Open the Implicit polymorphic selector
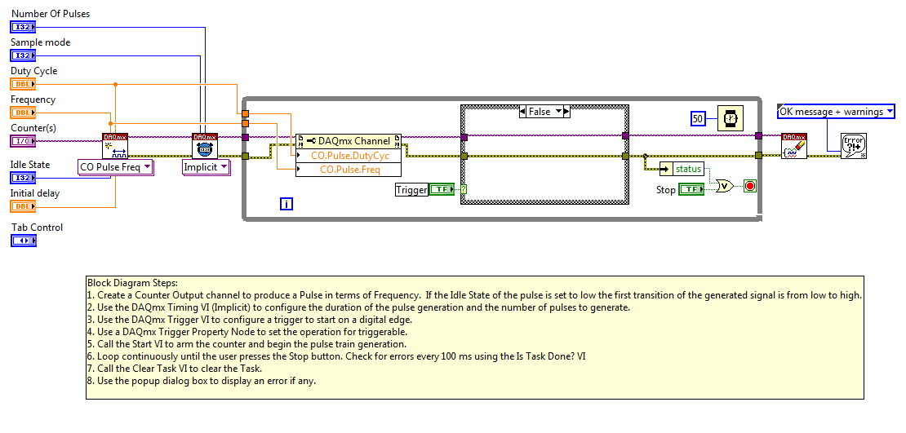The width and height of the screenshot is (906, 433). pos(206,167)
